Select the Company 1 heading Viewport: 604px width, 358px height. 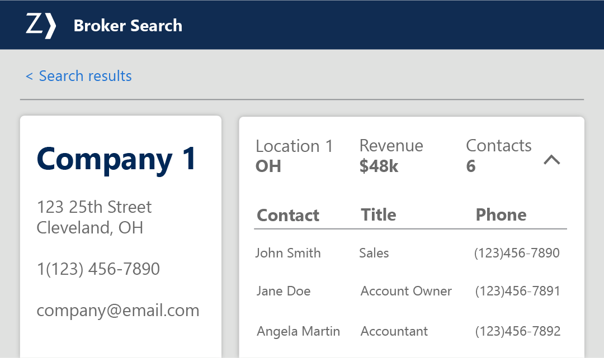117,159
